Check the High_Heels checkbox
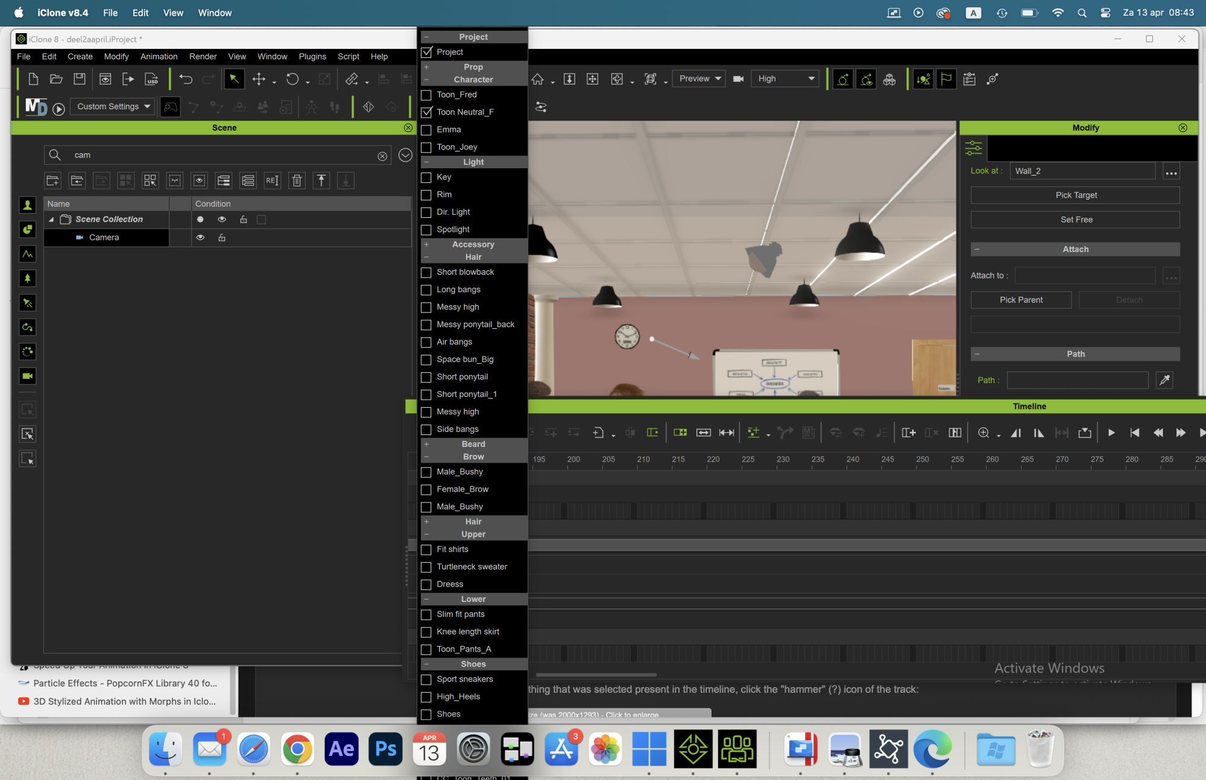This screenshot has width=1206, height=780. (426, 697)
